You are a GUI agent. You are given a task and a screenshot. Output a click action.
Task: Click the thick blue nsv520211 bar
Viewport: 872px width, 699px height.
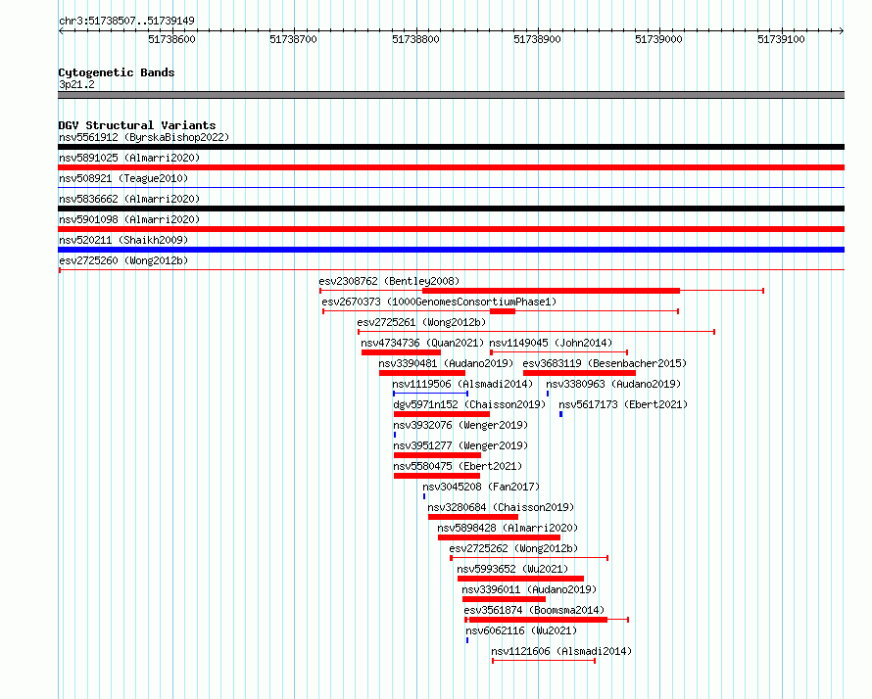[451, 250]
